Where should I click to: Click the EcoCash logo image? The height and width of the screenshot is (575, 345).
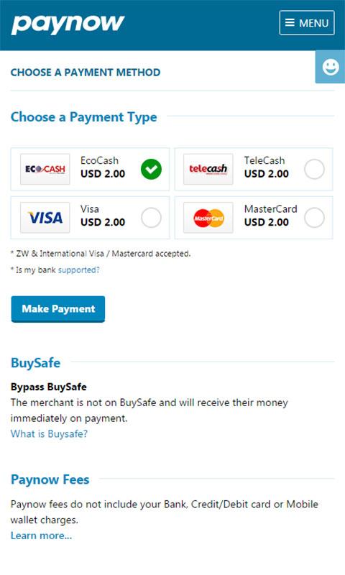coord(45,169)
